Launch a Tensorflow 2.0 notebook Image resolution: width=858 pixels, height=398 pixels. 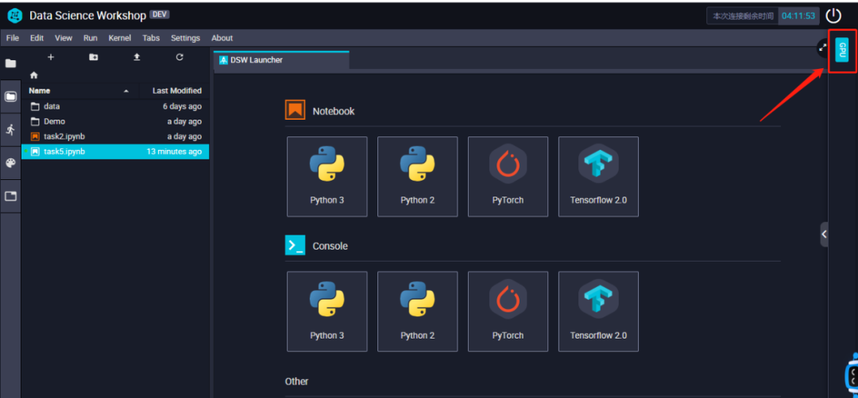[598, 176]
